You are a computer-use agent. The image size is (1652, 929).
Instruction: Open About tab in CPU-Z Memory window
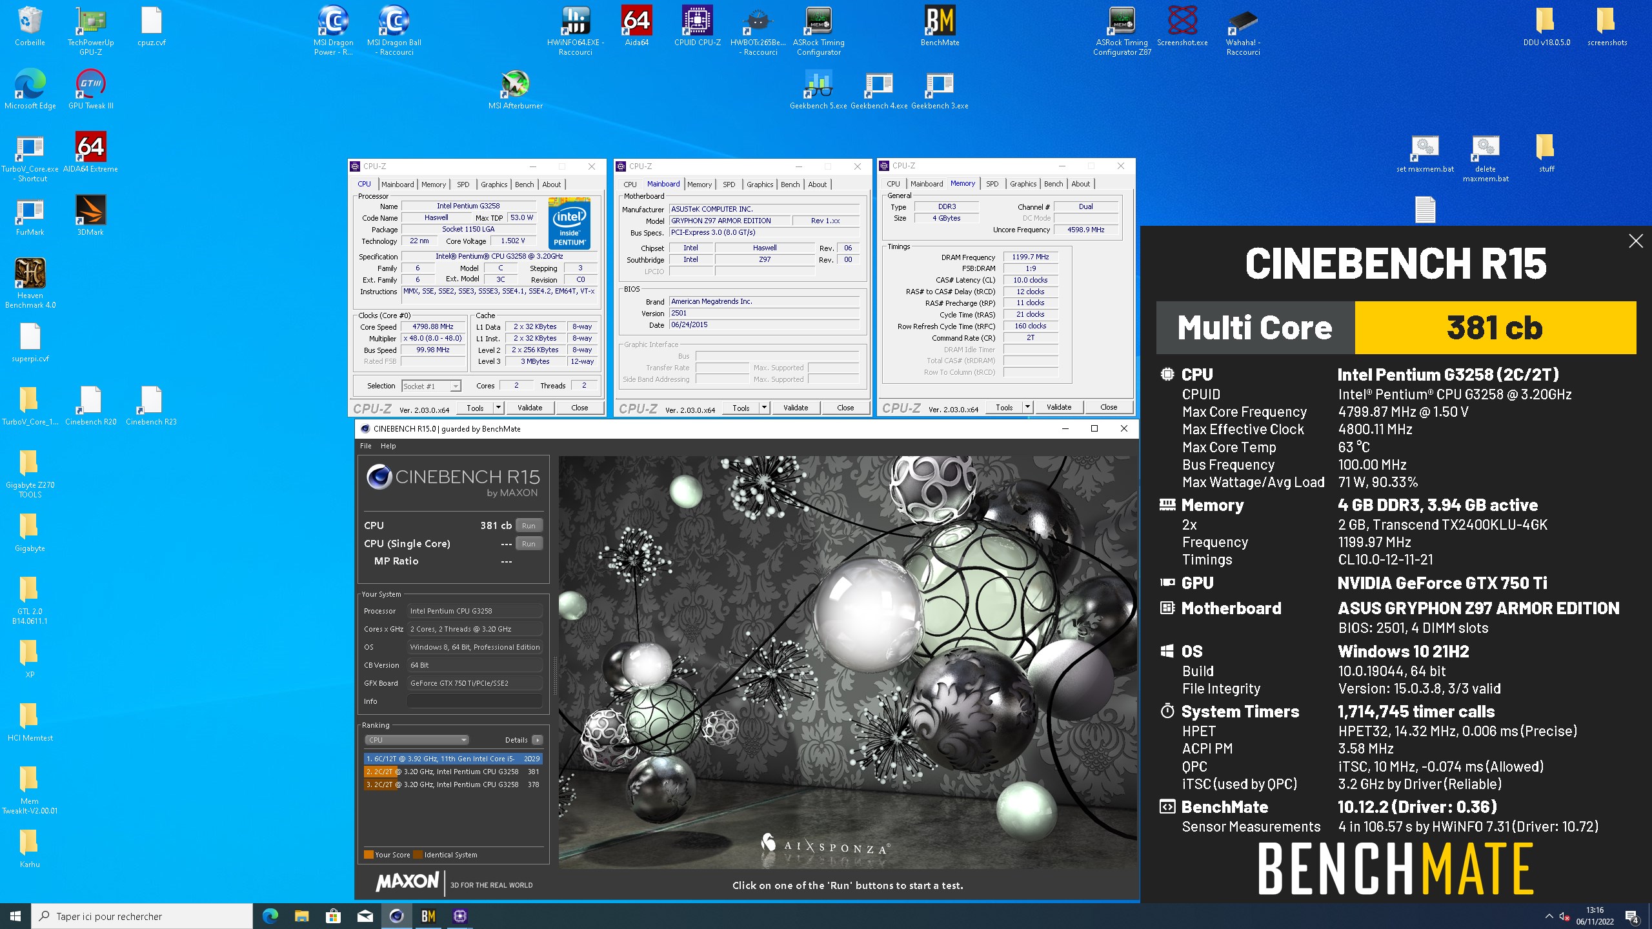click(1080, 184)
